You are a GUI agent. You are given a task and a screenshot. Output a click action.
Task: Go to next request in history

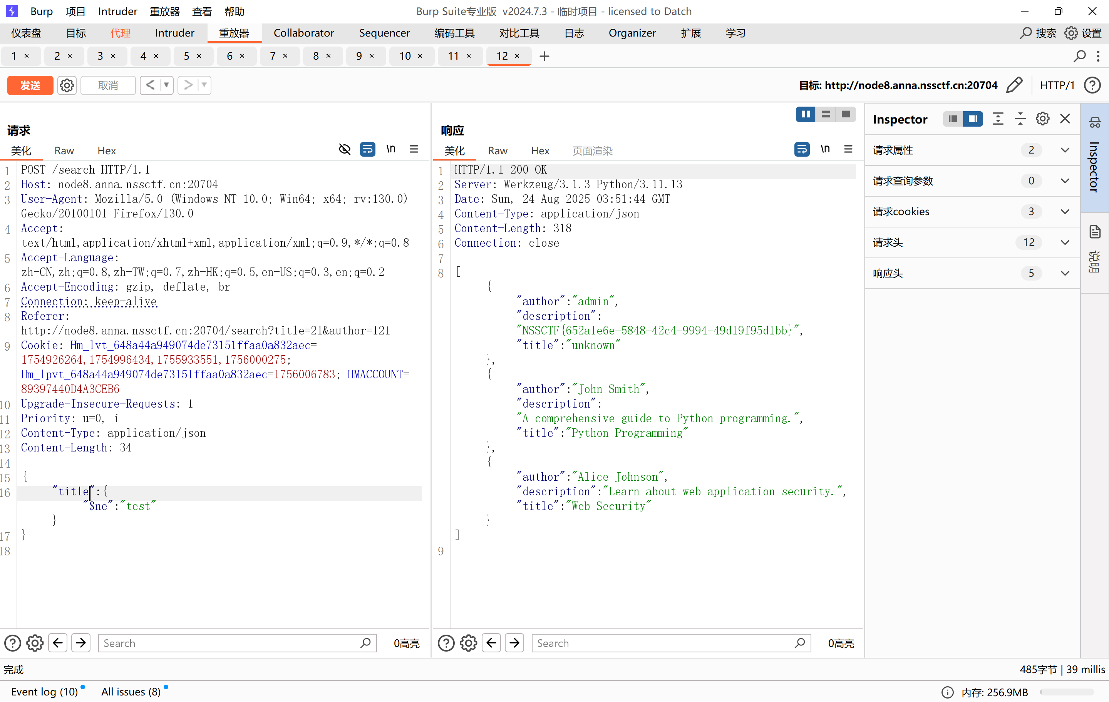pos(188,85)
